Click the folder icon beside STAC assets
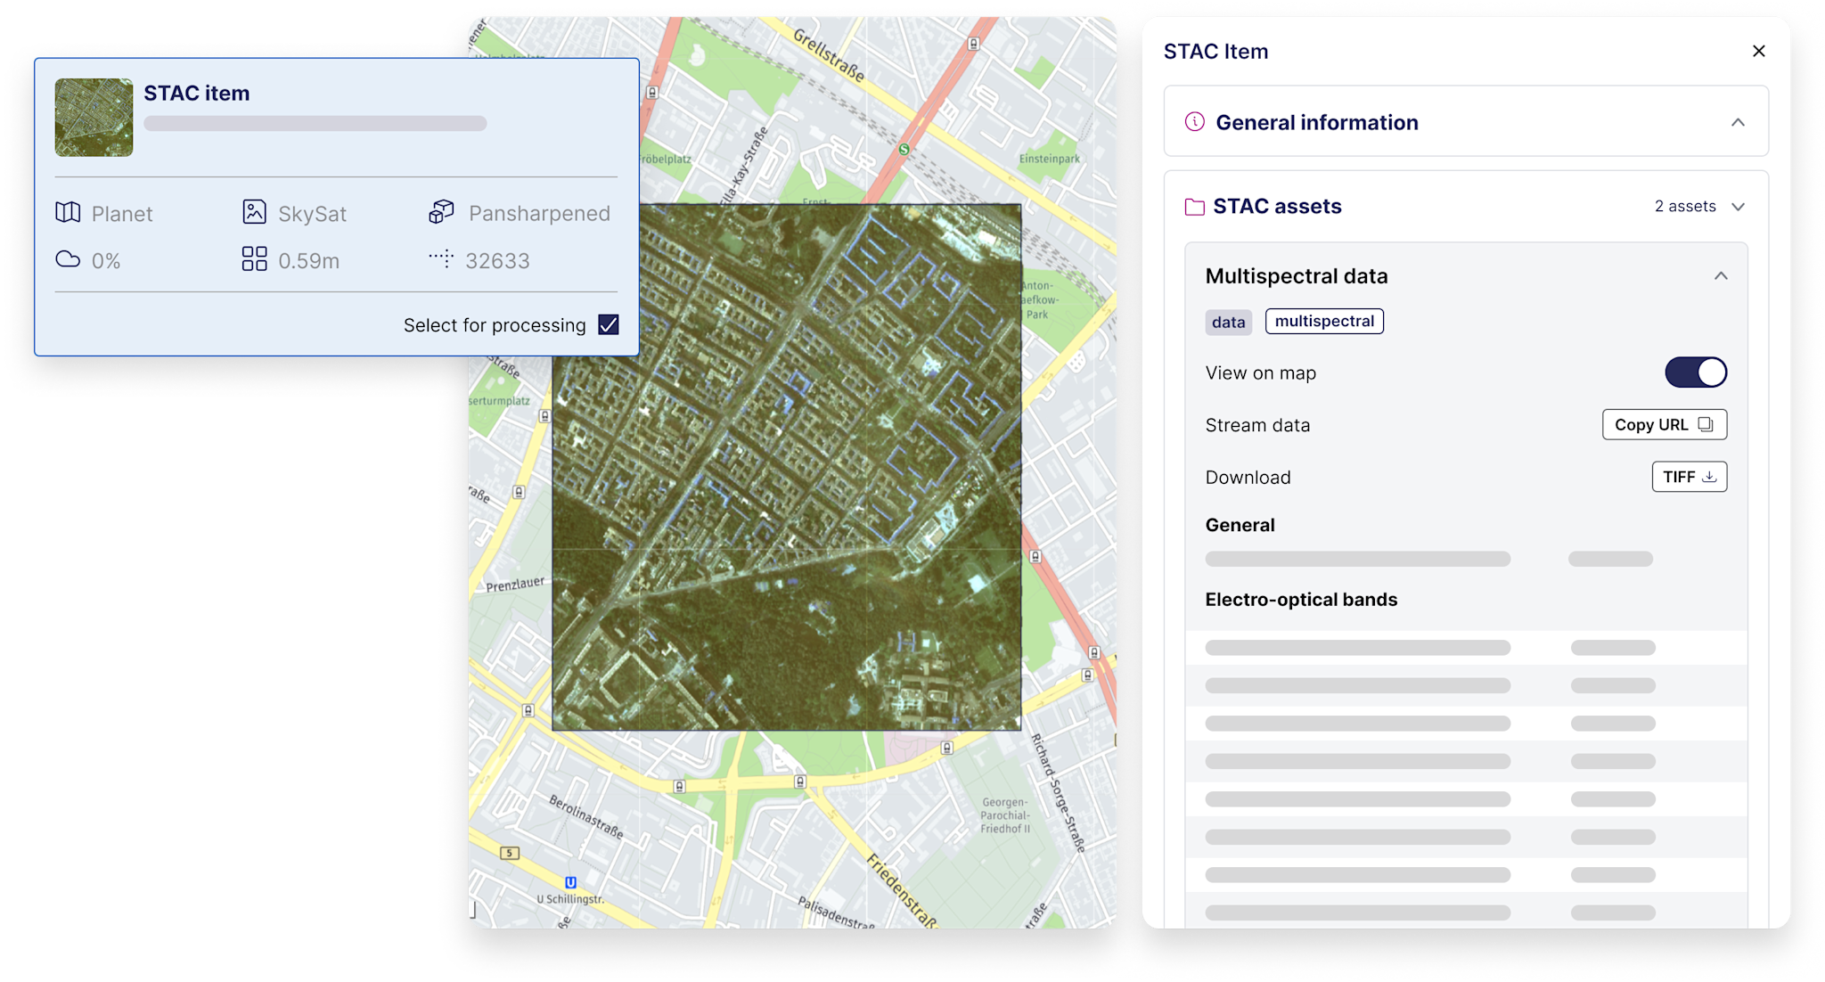1825x982 pixels. (x=1194, y=206)
